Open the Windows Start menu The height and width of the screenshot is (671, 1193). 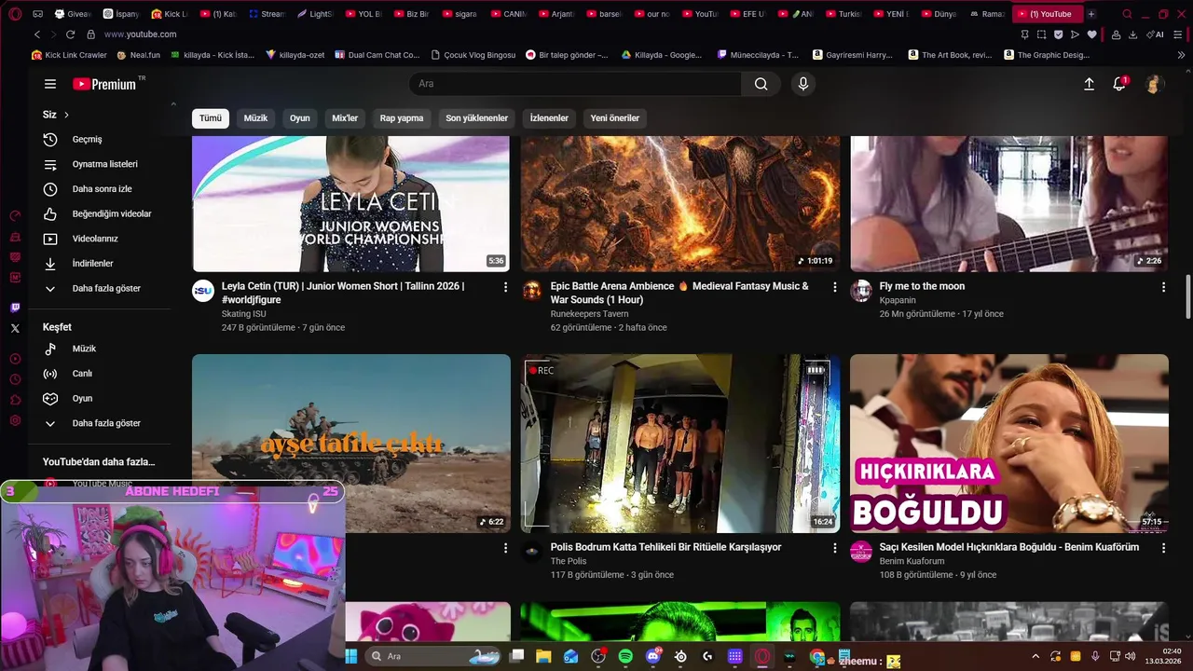pos(351,657)
